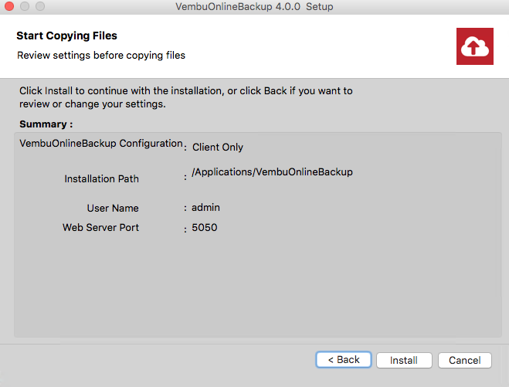The width and height of the screenshot is (509, 387).
Task: Click the Summary label
Action: [46, 124]
